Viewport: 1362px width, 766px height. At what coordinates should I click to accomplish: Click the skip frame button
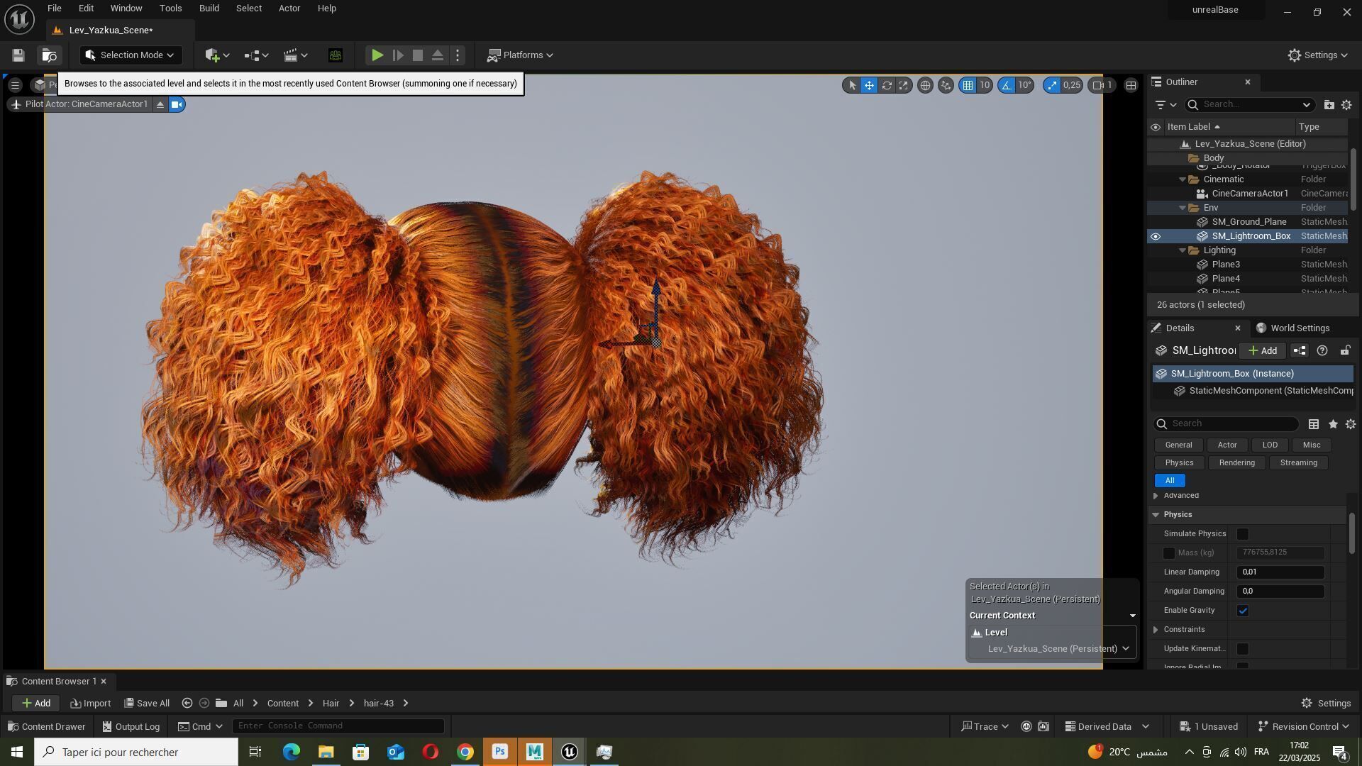(398, 55)
